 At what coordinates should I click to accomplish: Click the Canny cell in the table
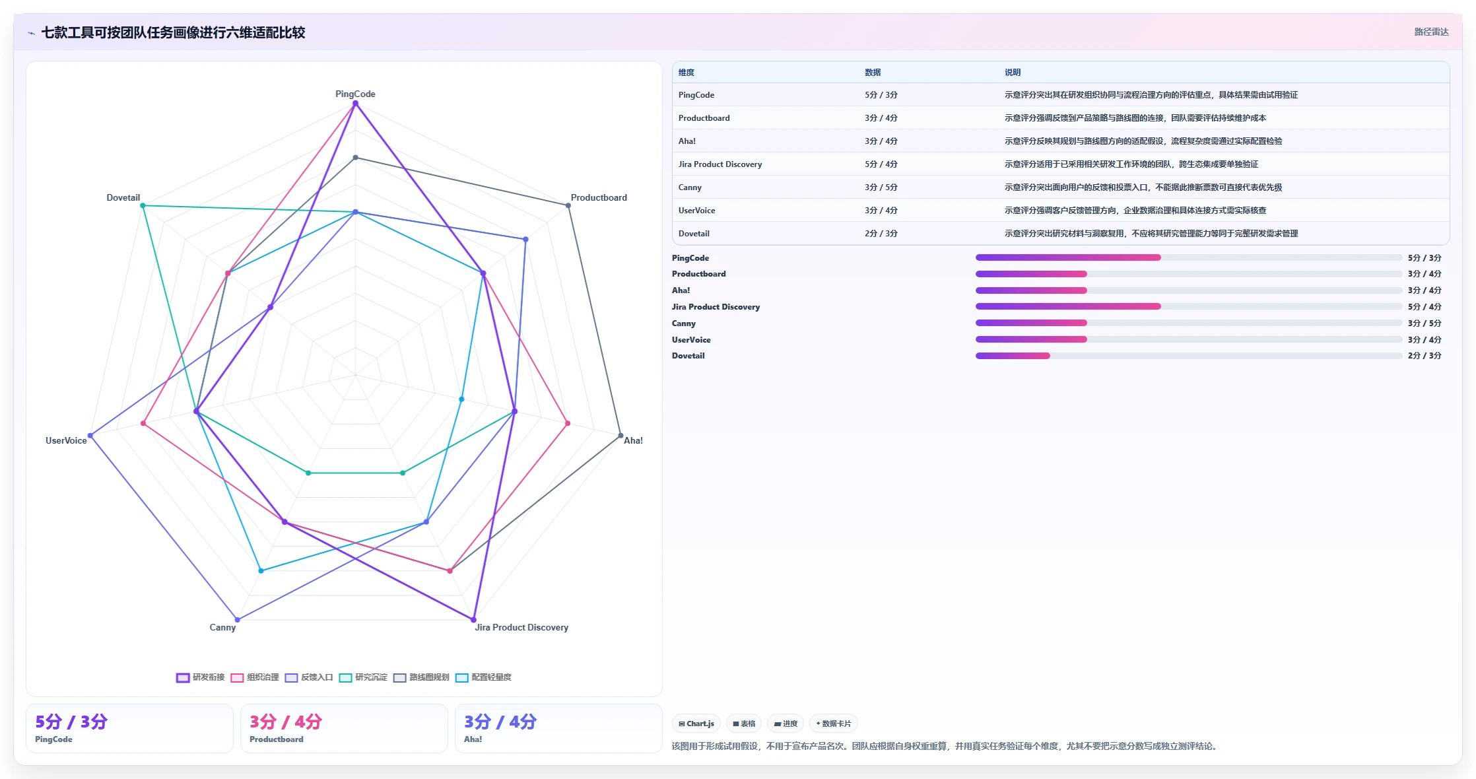click(690, 187)
